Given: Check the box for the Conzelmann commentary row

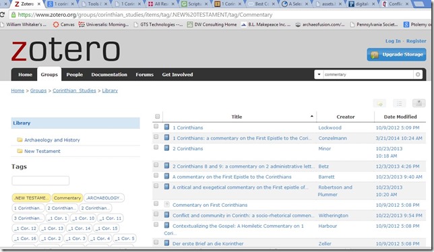Looking at the screenshot, I should click(x=156, y=137).
